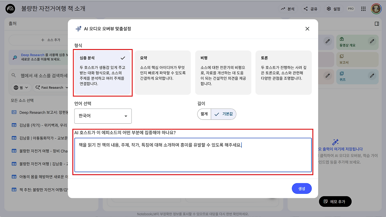The width and height of the screenshot is (386, 217).
Task: Click the 모든 소스 선택 label
Action: click(22, 101)
